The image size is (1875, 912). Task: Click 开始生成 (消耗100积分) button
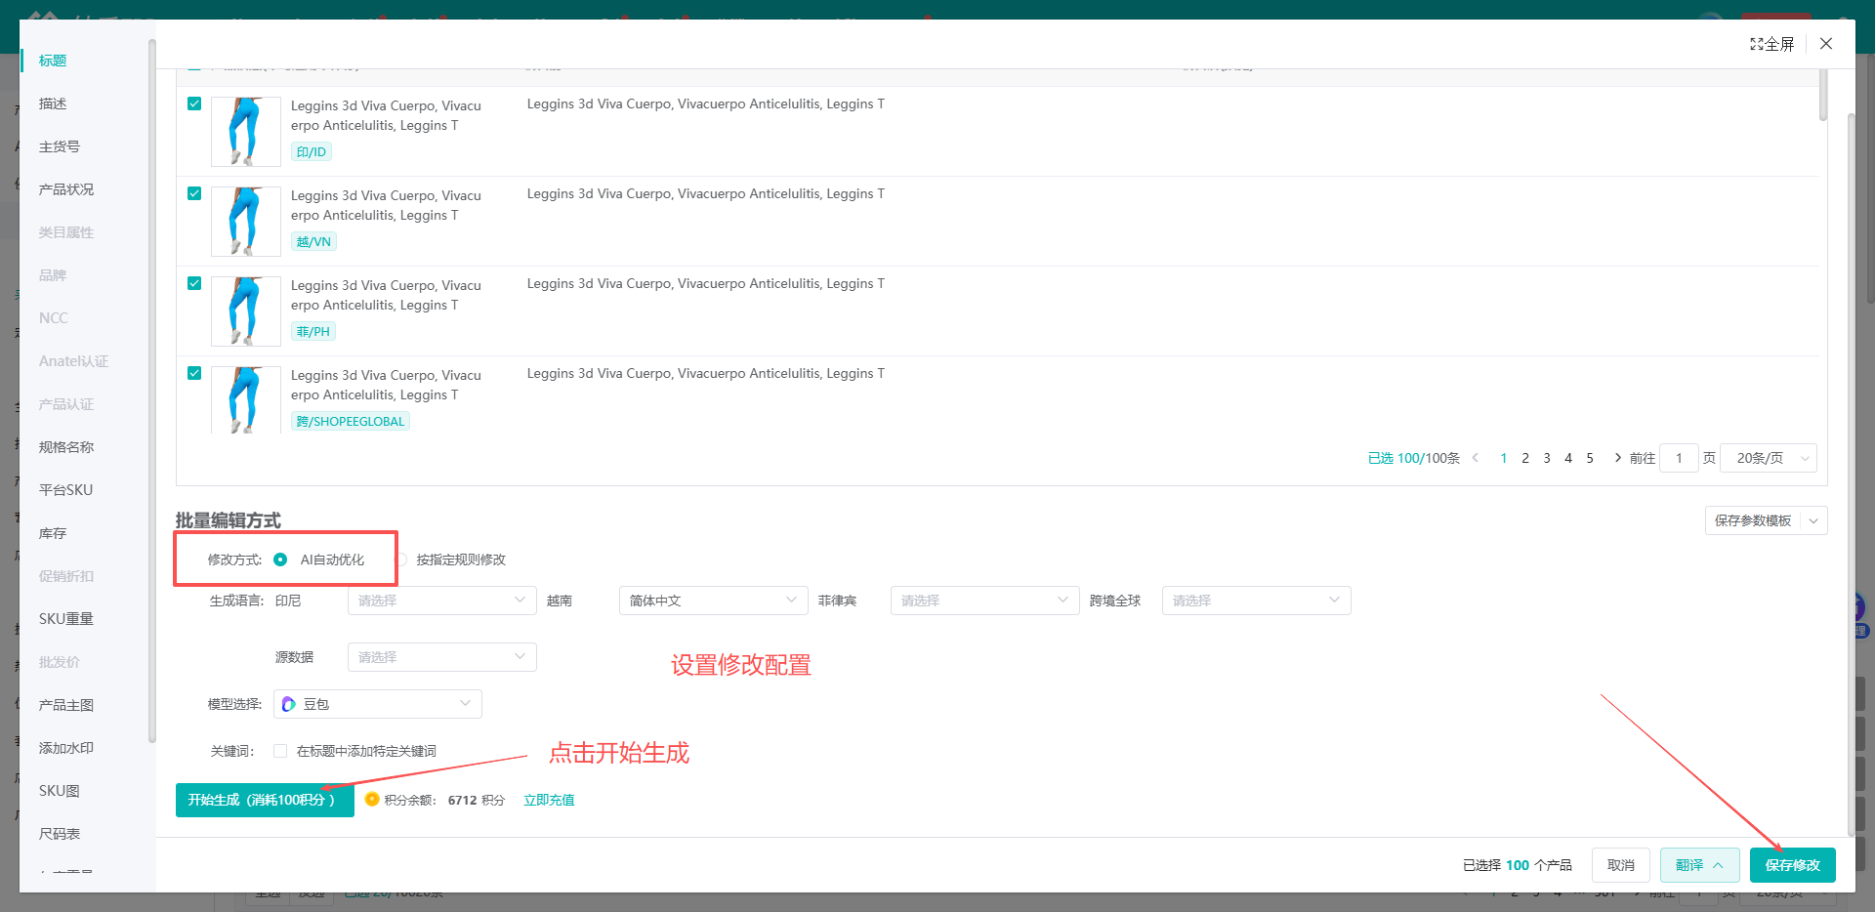pos(265,800)
